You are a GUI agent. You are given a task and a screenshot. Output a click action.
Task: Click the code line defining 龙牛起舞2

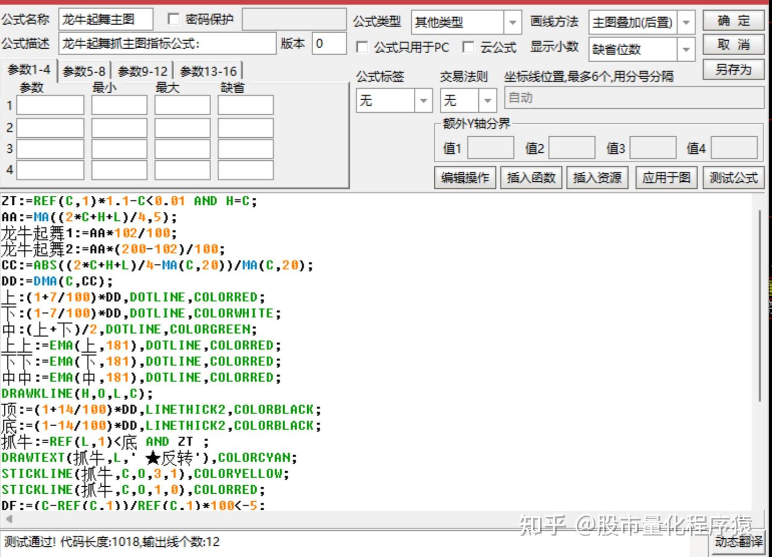click(113, 249)
